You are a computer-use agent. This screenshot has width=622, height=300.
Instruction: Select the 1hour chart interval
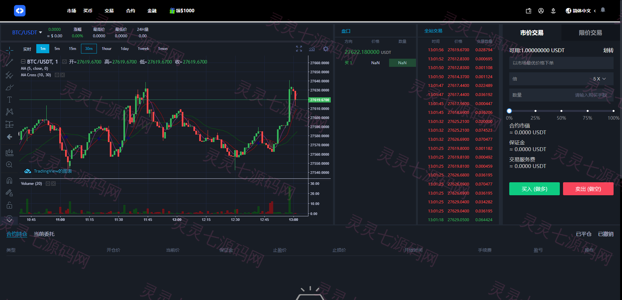(107, 49)
